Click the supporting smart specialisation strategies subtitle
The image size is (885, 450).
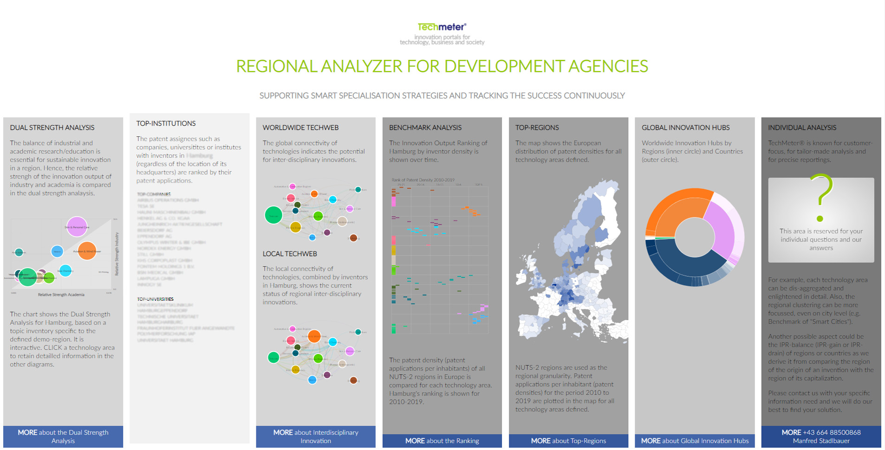coord(442,96)
